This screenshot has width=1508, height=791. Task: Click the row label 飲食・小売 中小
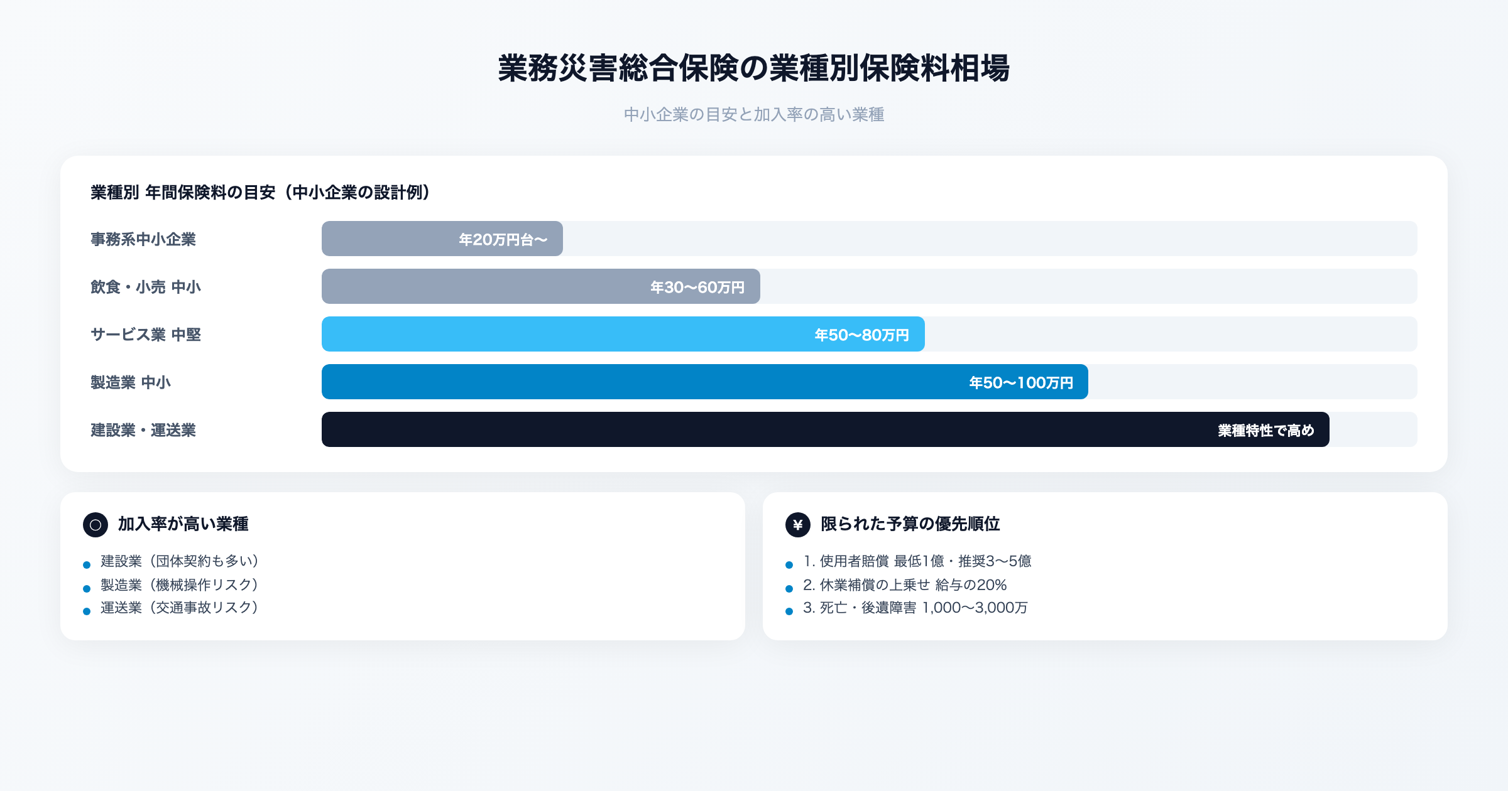[x=146, y=287]
